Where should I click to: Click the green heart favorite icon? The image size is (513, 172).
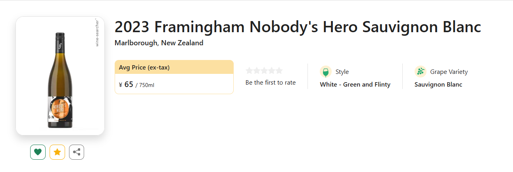click(x=38, y=152)
